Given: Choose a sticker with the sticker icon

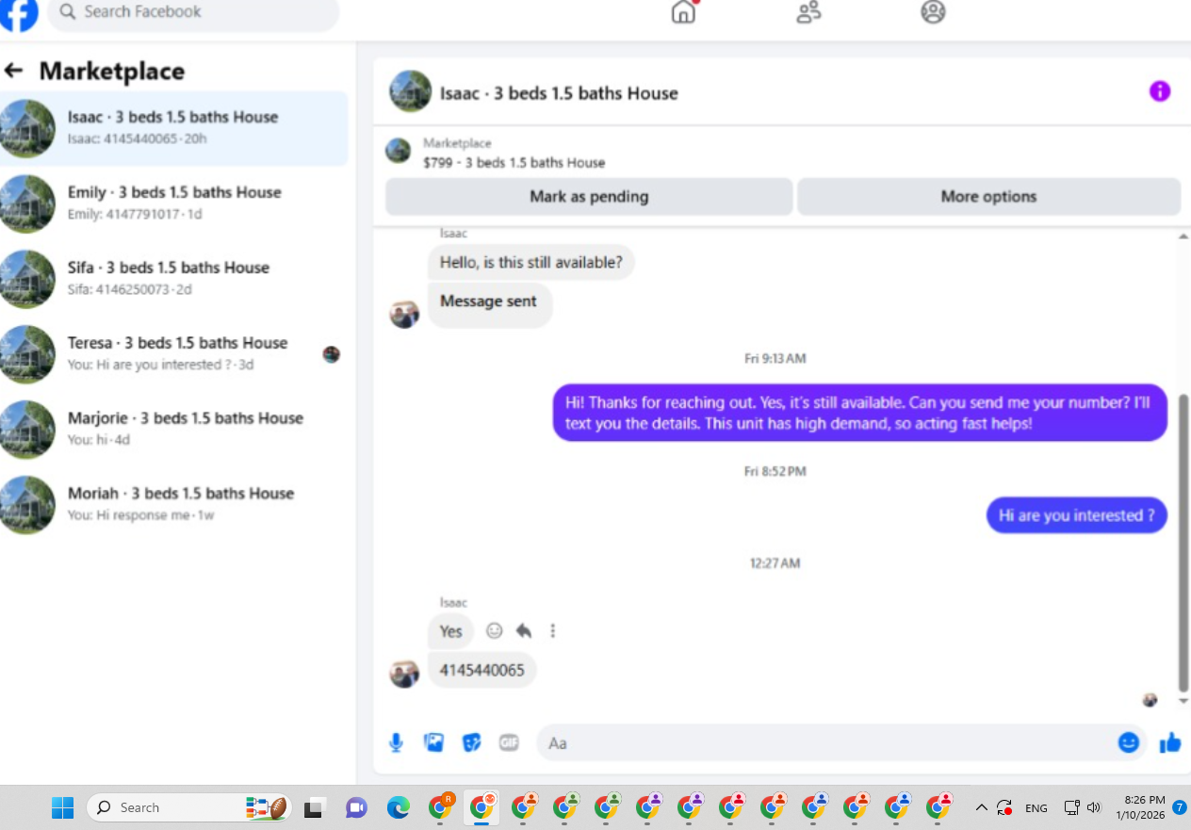Looking at the screenshot, I should click(x=472, y=743).
